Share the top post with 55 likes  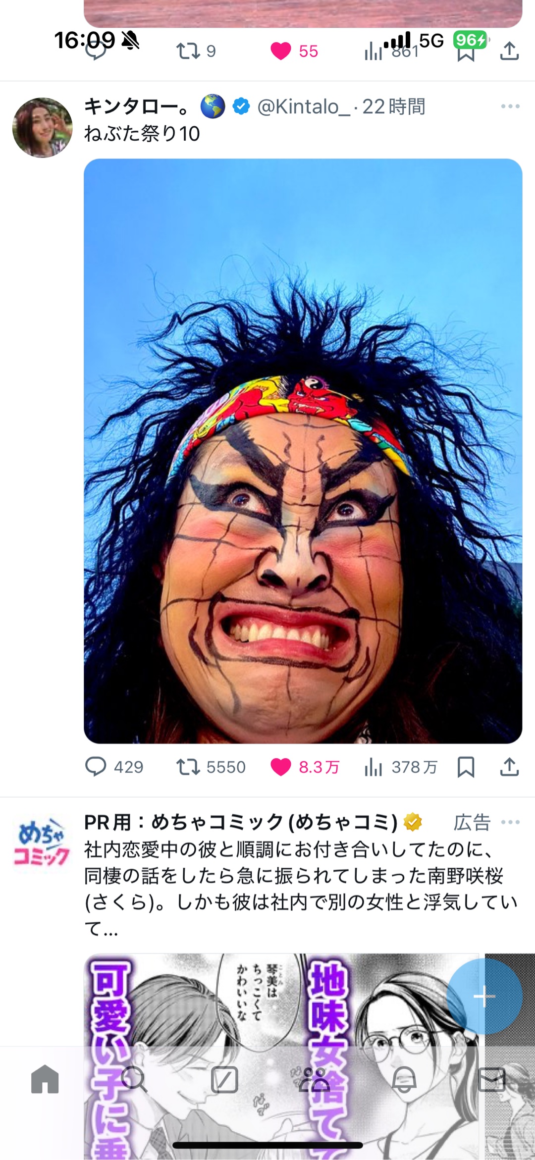[509, 51]
